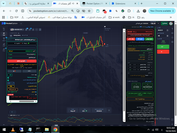This screenshot has height=133, width=177.
Task: Click the blue OTC analysis button
Action: (x=140, y=39)
